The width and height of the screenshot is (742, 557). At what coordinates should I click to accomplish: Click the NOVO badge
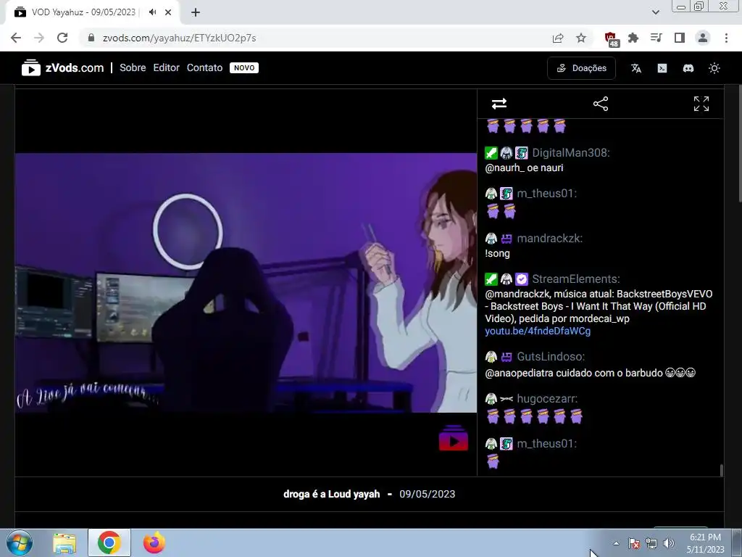click(244, 67)
